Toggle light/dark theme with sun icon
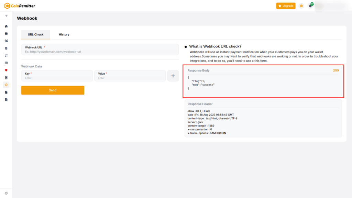The height and width of the screenshot is (198, 352). pyautogui.click(x=301, y=6)
